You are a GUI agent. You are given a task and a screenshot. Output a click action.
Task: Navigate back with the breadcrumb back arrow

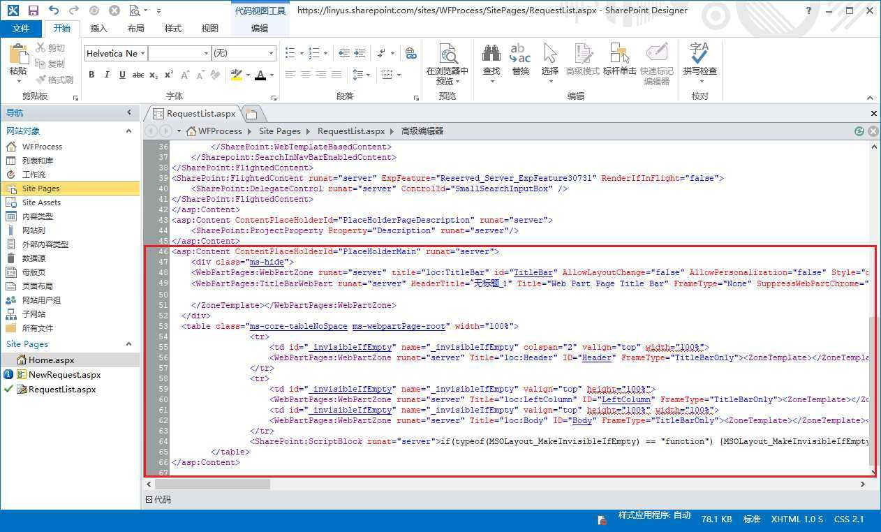click(x=151, y=131)
